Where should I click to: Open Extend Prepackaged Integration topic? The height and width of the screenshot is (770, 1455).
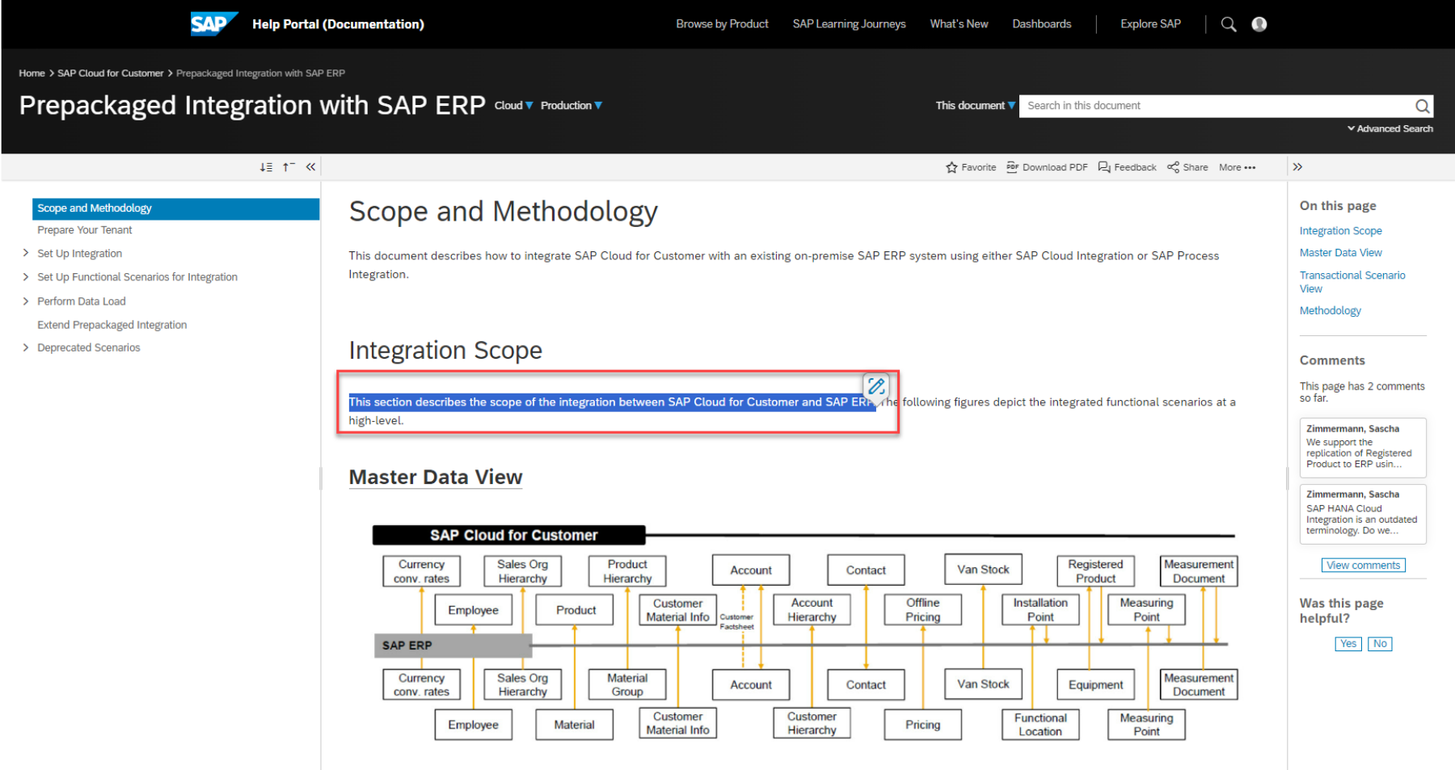[x=112, y=325]
